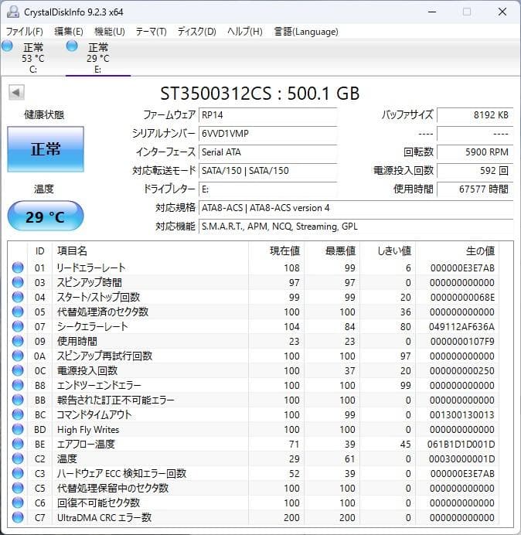Open the 編集(E) menu
The height and width of the screenshot is (535, 521).
pyautogui.click(x=69, y=32)
